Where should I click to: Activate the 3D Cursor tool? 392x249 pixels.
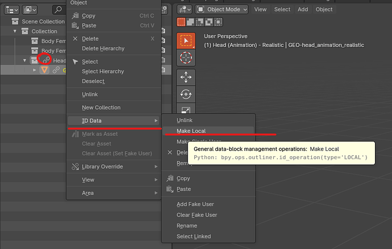coord(186,57)
